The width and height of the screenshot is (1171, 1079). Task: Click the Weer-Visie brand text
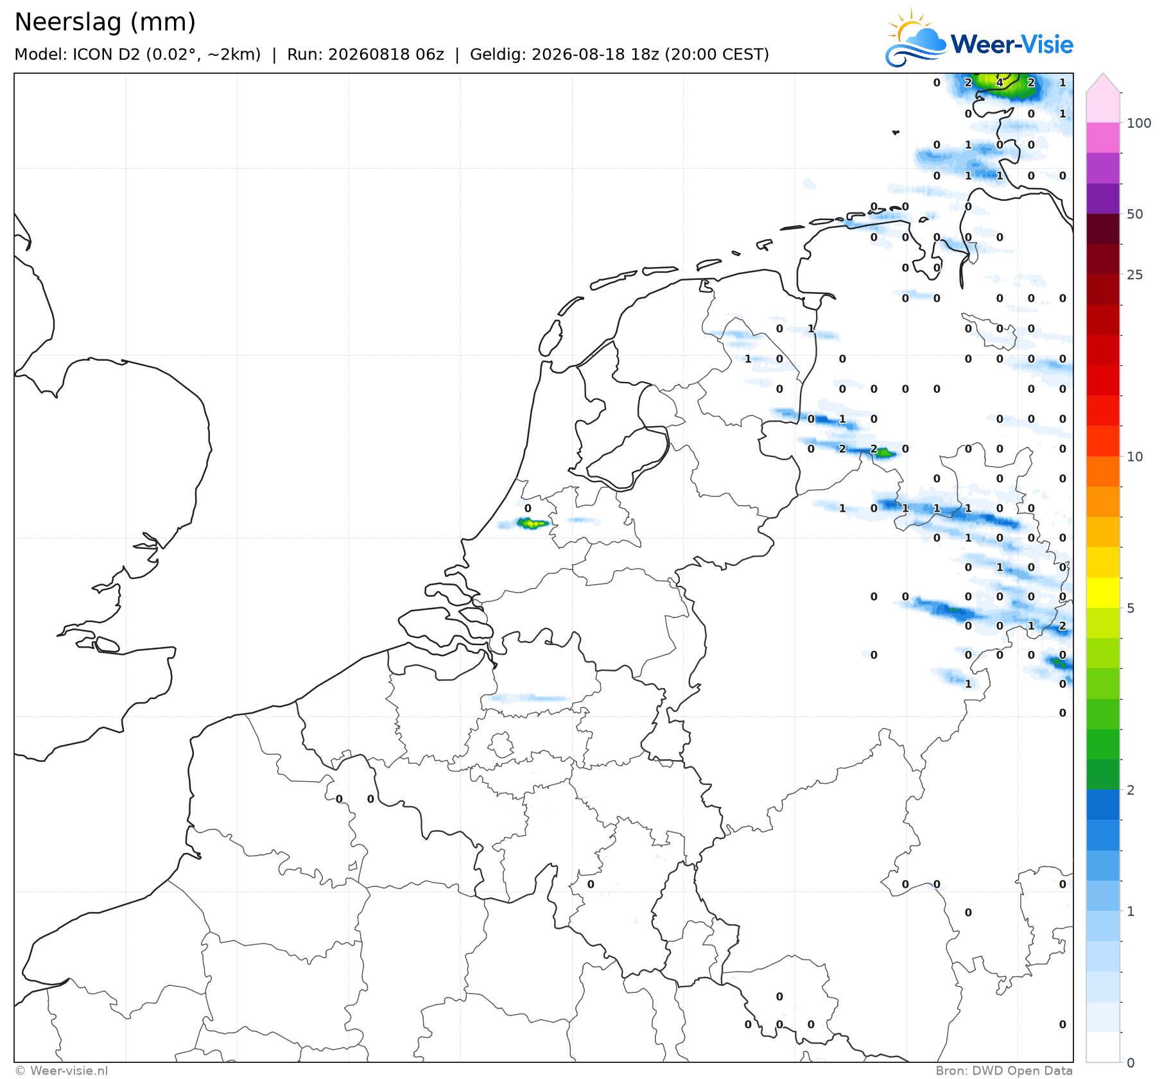click(x=1012, y=44)
